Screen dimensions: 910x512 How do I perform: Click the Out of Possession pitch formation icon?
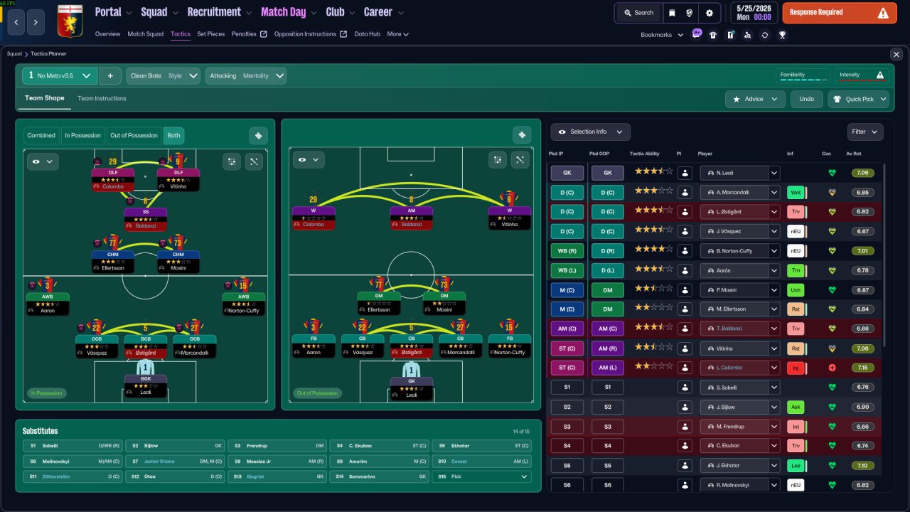(x=522, y=135)
